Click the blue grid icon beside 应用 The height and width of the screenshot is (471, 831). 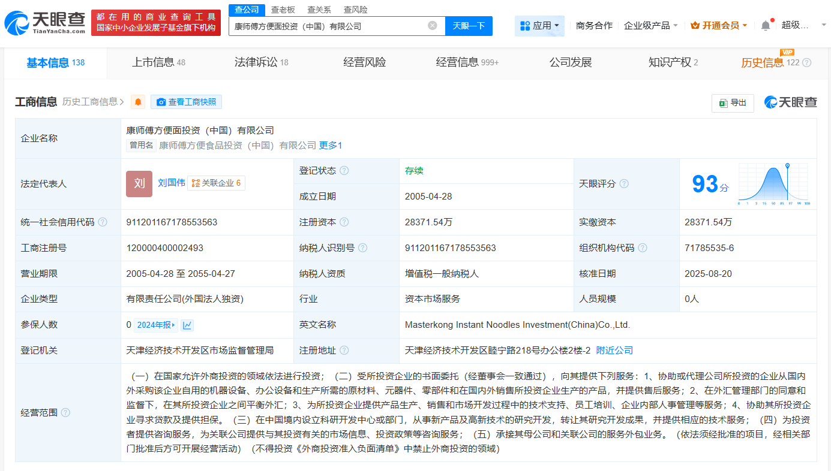coord(524,25)
